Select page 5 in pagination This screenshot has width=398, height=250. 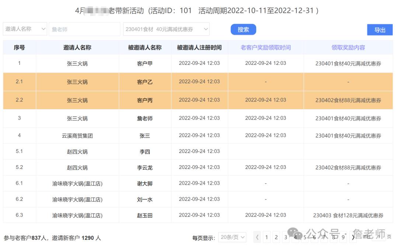coord(305,237)
